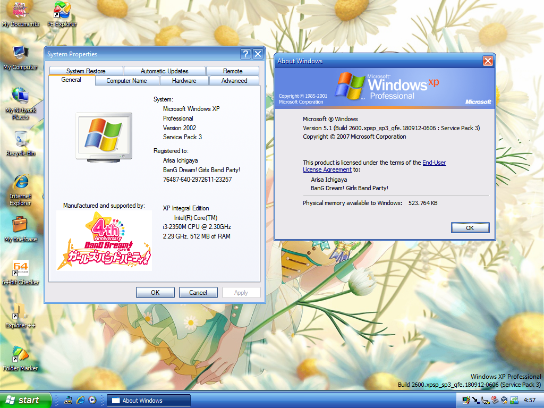Click the third icon in system tray
This screenshot has width=544, height=408.
pyautogui.click(x=485, y=400)
